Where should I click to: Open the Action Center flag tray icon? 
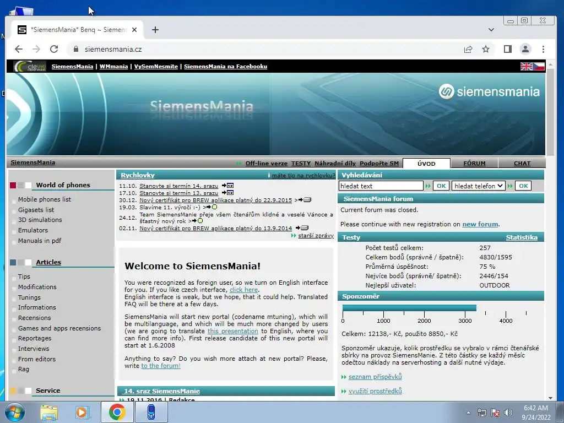click(495, 413)
